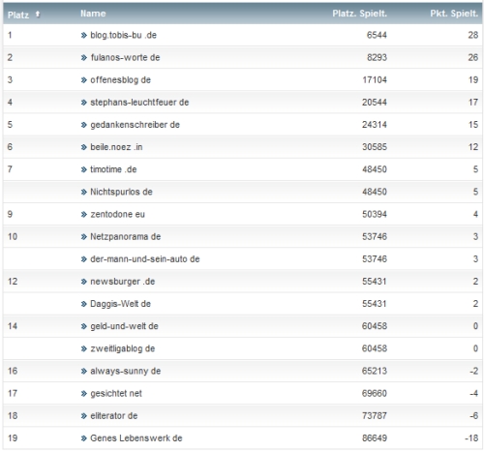Click arrow icon beside fulanos-worte de
Viewport: 484px width, 452px height.
click(84, 58)
